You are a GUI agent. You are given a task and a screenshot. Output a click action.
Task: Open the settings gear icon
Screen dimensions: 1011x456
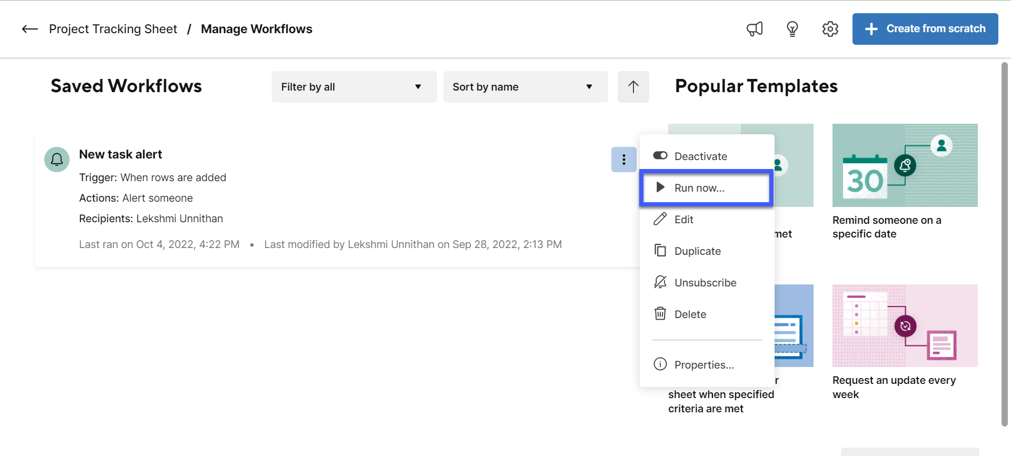point(830,29)
